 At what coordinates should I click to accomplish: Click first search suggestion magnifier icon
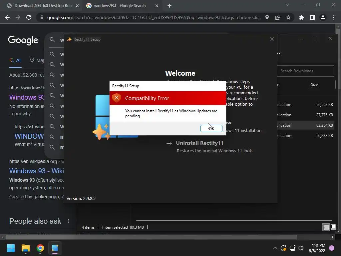[x=52, y=54]
